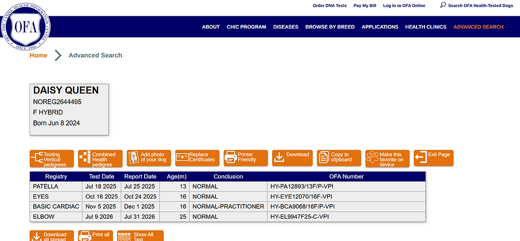Make this favorite on device
520x241 pixels.
click(387, 158)
